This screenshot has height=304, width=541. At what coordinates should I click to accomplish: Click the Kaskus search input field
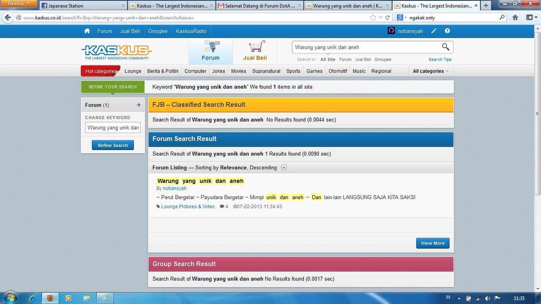click(x=366, y=47)
